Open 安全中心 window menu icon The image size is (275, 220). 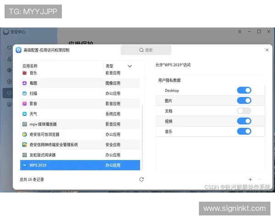click(240, 32)
